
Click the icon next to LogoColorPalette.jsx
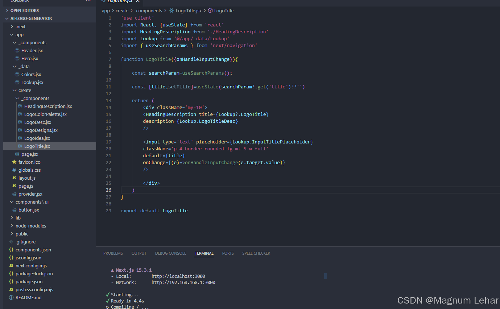point(20,114)
